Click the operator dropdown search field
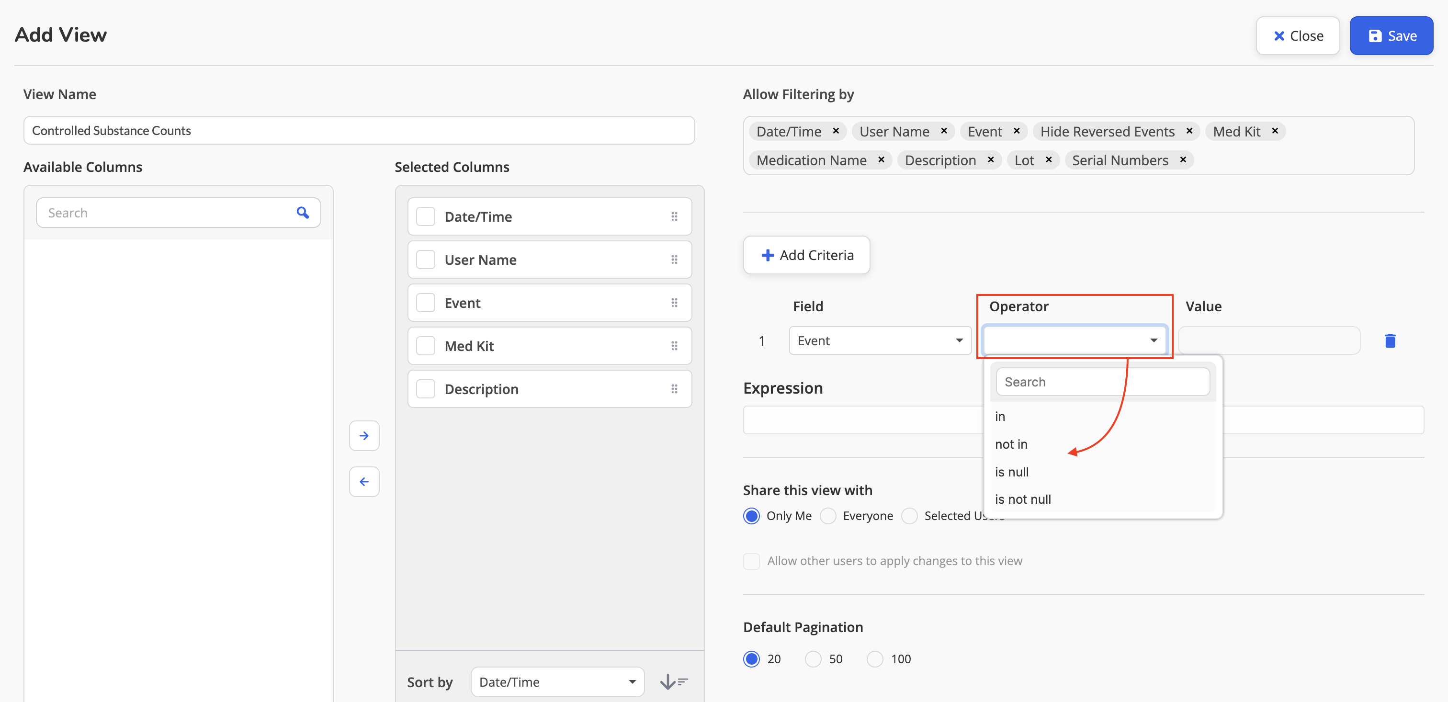This screenshot has width=1448, height=702. (1103, 382)
